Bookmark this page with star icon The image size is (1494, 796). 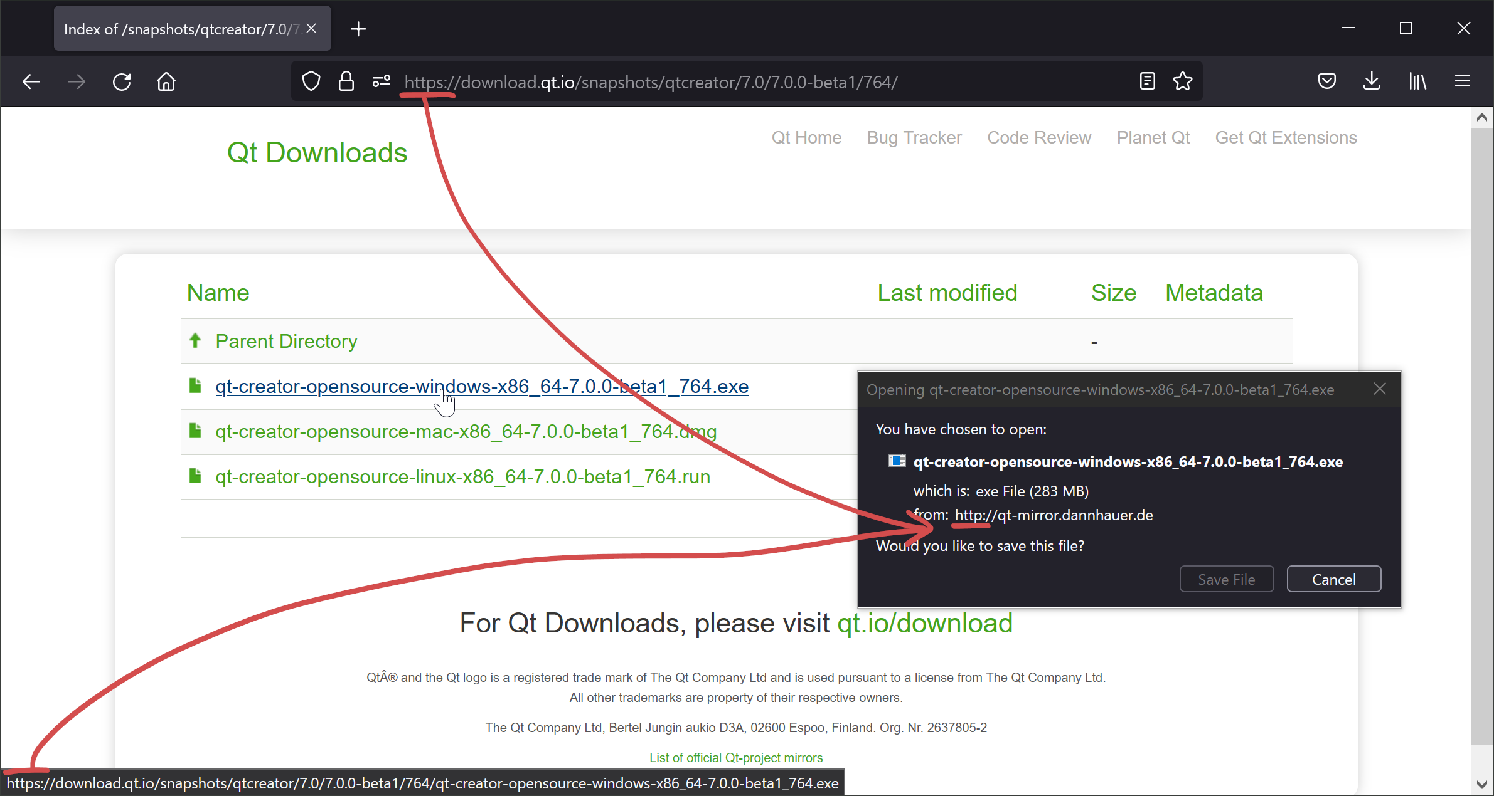[x=1183, y=81]
